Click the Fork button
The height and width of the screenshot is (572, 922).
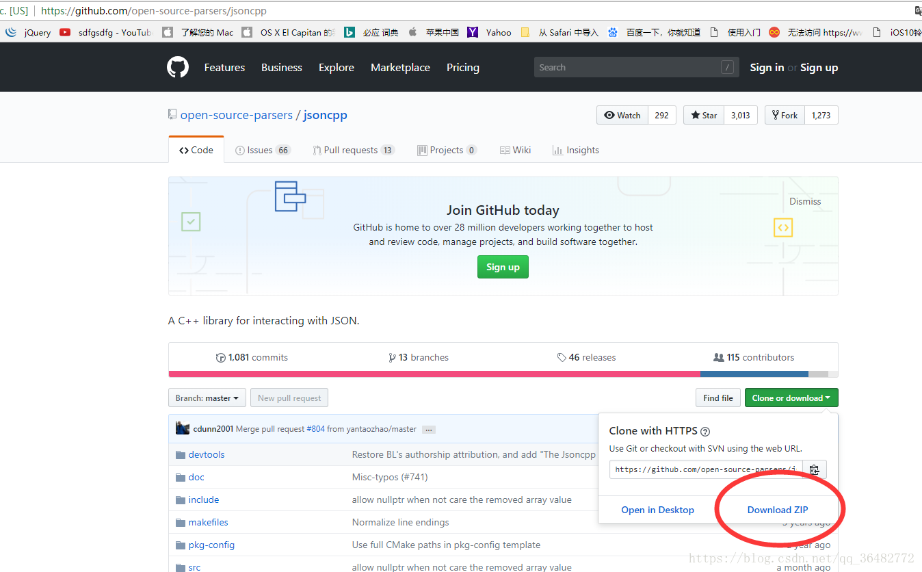[x=785, y=115]
